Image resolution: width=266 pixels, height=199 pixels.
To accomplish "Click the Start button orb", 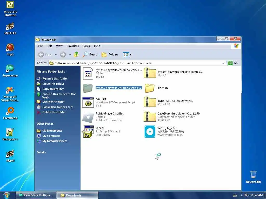I will (6, 195).
